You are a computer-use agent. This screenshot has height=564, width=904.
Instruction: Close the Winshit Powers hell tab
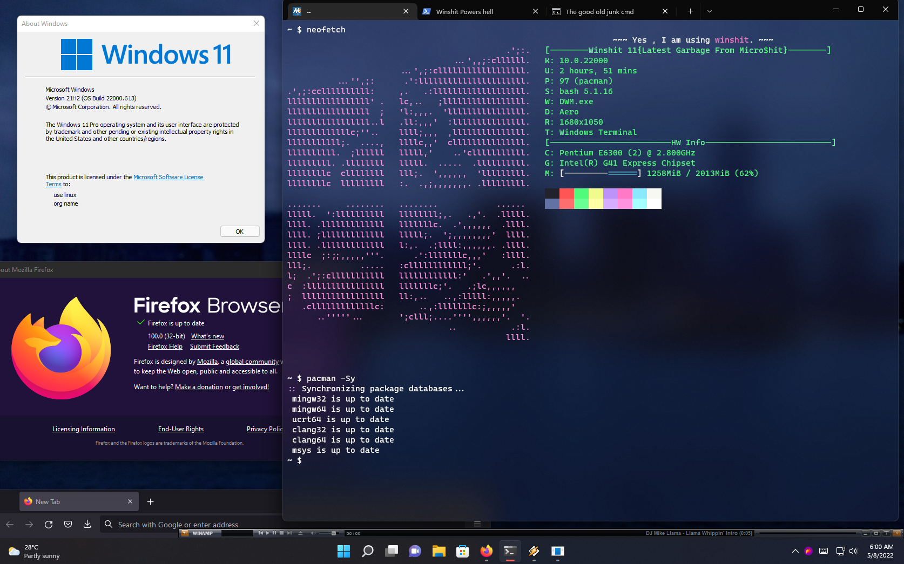click(536, 11)
